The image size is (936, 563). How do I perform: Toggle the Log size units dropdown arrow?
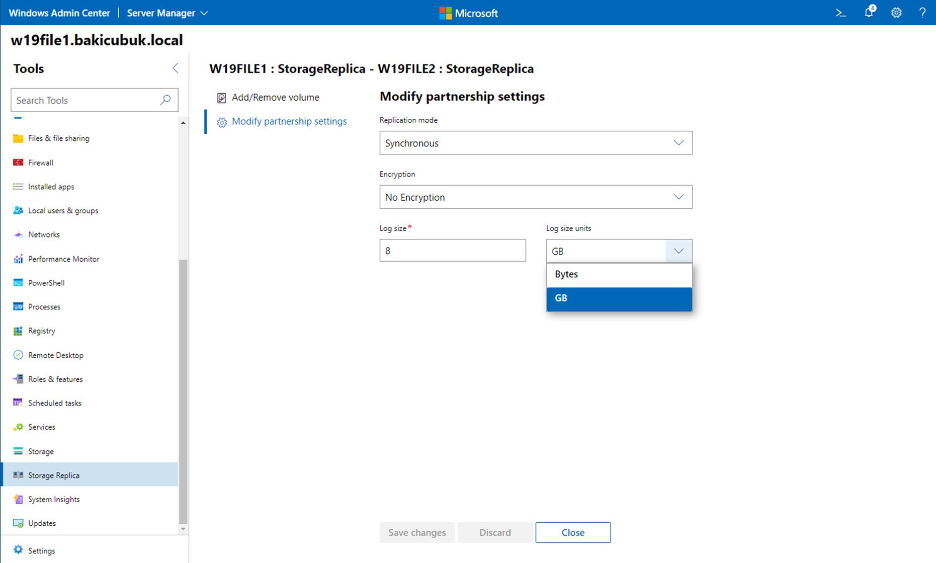coord(678,251)
